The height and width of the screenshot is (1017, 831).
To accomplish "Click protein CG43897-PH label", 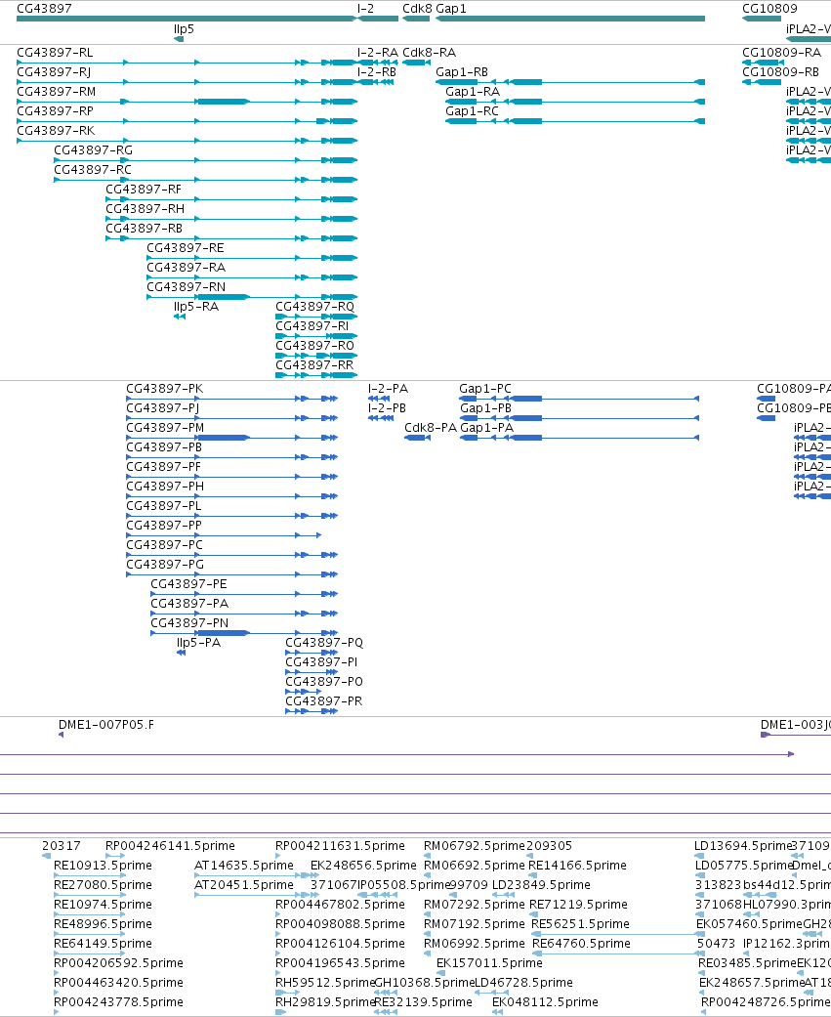I will pos(165,486).
